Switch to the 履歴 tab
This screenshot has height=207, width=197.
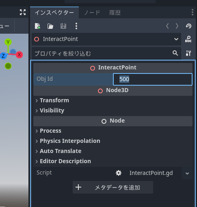(x=115, y=13)
